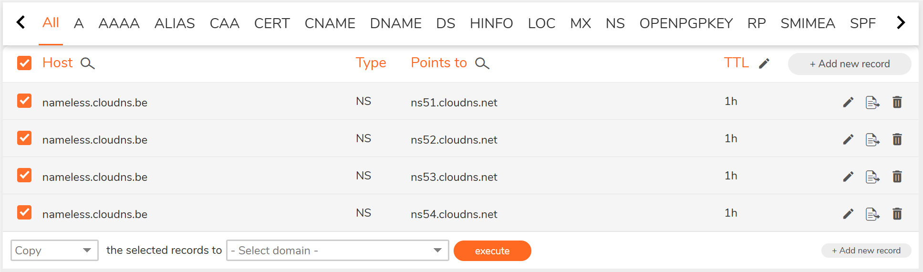
Task: Expand the Select domain dropdown
Action: pyautogui.click(x=338, y=250)
